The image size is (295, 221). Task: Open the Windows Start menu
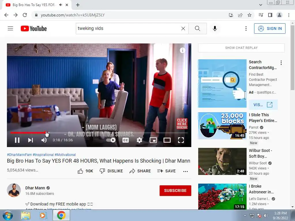8,215
